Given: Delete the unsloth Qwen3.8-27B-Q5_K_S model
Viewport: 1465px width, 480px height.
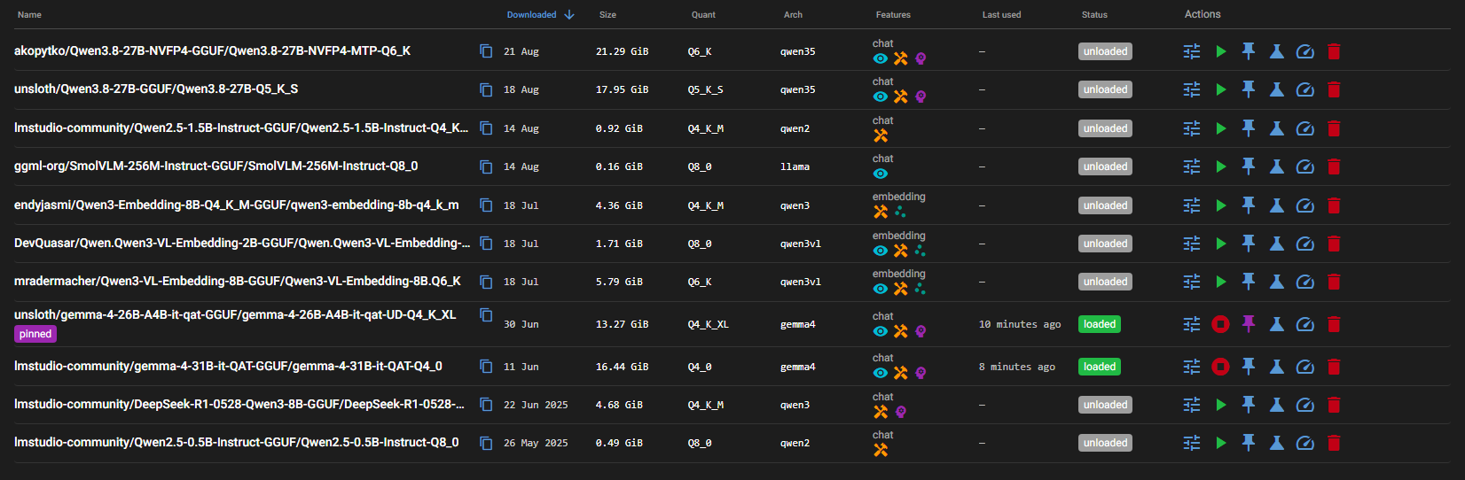Looking at the screenshot, I should pos(1334,89).
